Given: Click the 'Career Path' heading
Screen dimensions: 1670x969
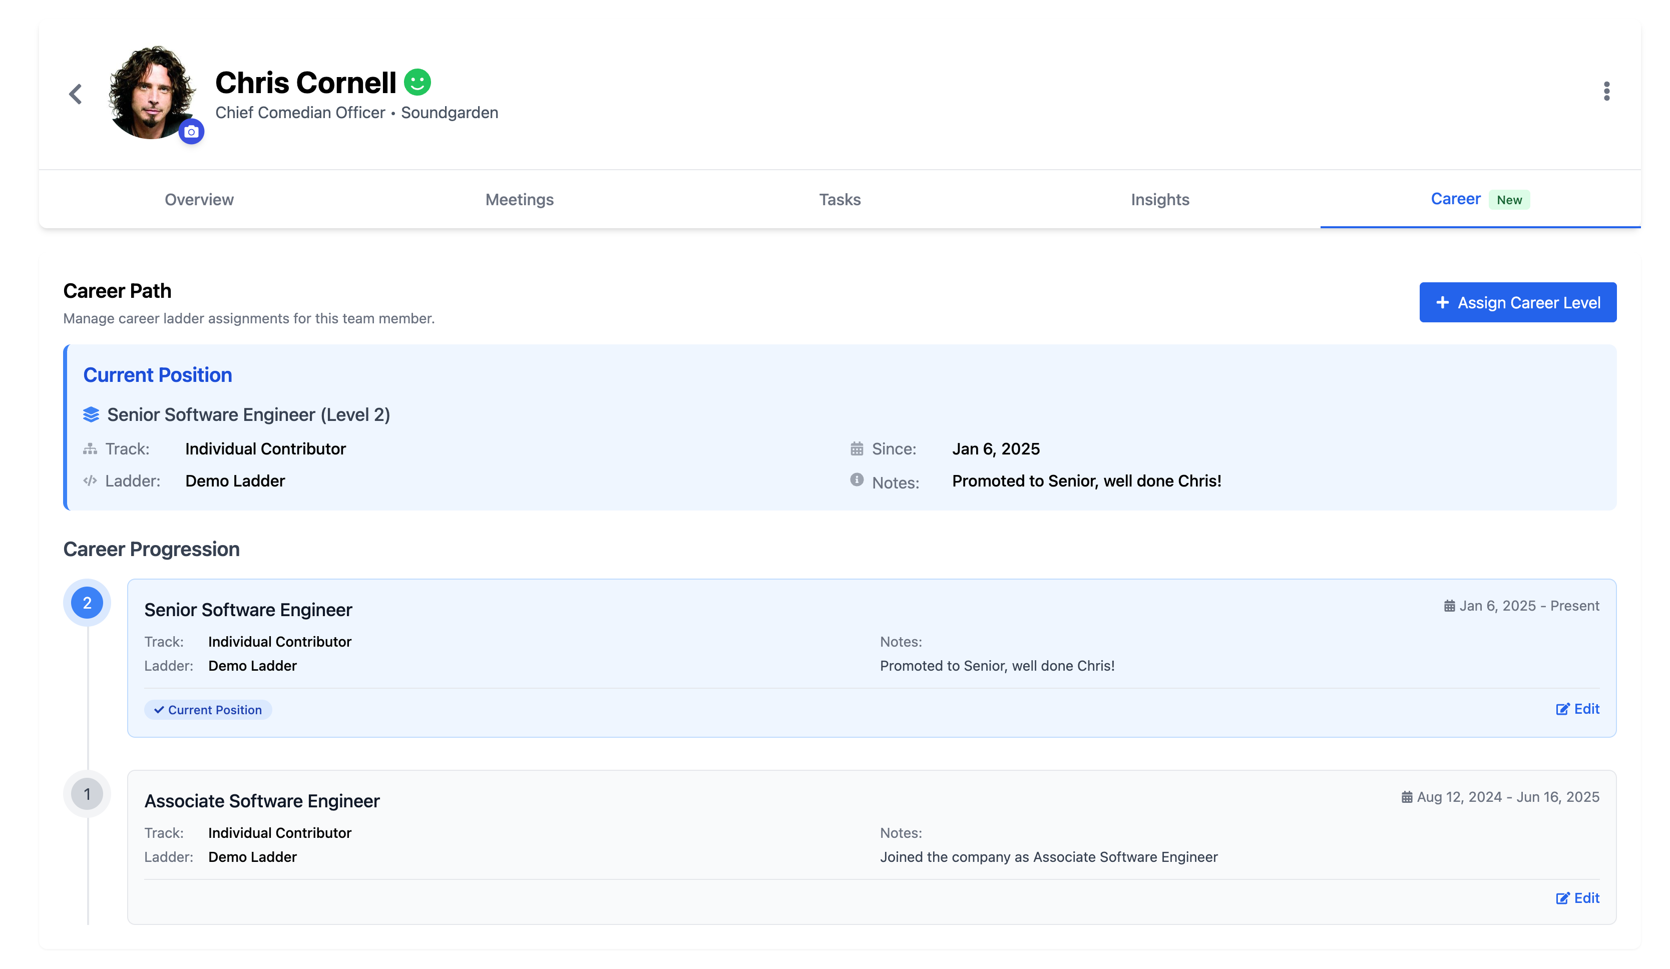Looking at the screenshot, I should 117,290.
